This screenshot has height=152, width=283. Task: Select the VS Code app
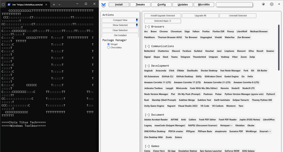(x=205, y=106)
